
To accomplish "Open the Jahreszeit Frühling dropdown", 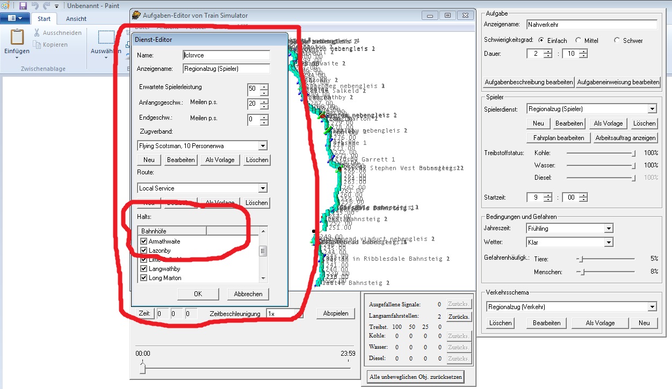I will click(608, 228).
